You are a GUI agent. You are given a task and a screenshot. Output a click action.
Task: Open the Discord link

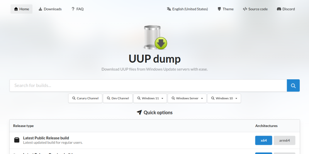pyautogui.click(x=286, y=9)
